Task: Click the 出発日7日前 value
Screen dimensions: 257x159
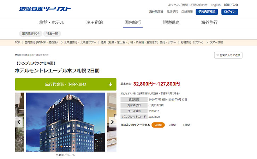Action: pos(156,105)
